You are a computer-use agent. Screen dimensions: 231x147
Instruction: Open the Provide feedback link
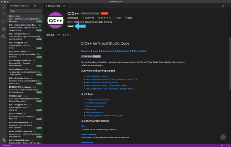coord(88,135)
